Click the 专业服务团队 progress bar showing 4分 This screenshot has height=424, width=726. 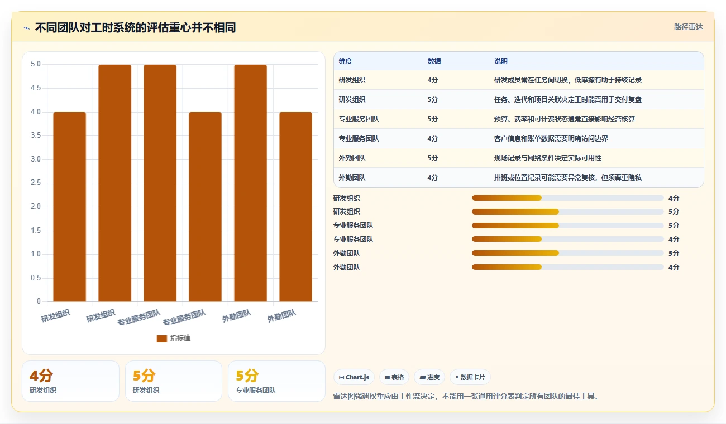point(568,240)
